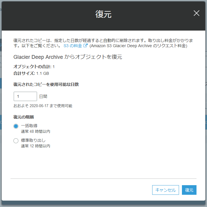The height and width of the screenshot is (207, 207).
Task: Click the 通常 12 時間以内 description text
Action: tap(36, 146)
